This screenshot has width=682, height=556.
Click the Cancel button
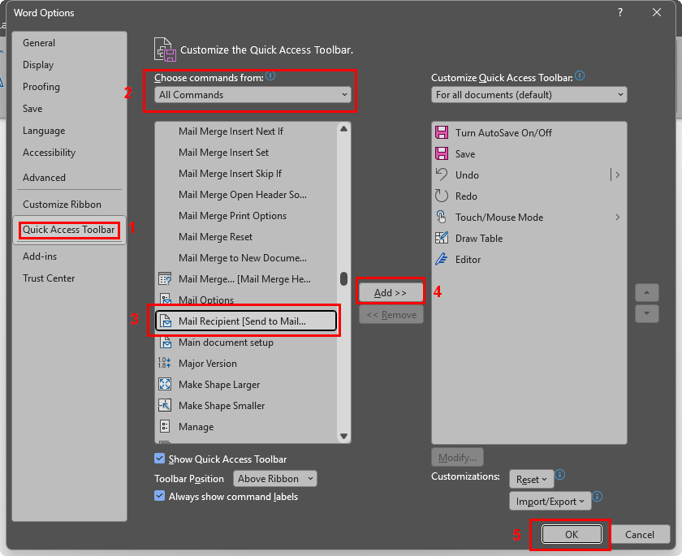tap(640, 534)
